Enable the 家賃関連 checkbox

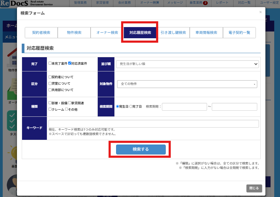click(70, 103)
